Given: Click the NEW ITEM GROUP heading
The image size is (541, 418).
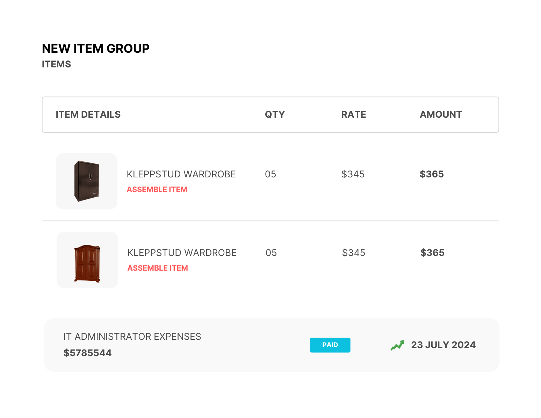Looking at the screenshot, I should tap(95, 49).
